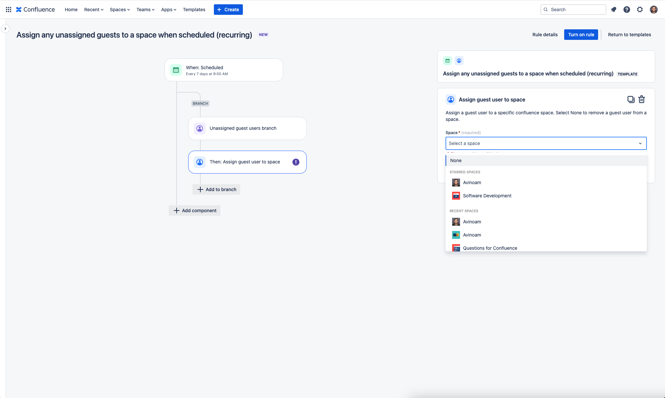Open the help question mark icon

click(x=627, y=10)
